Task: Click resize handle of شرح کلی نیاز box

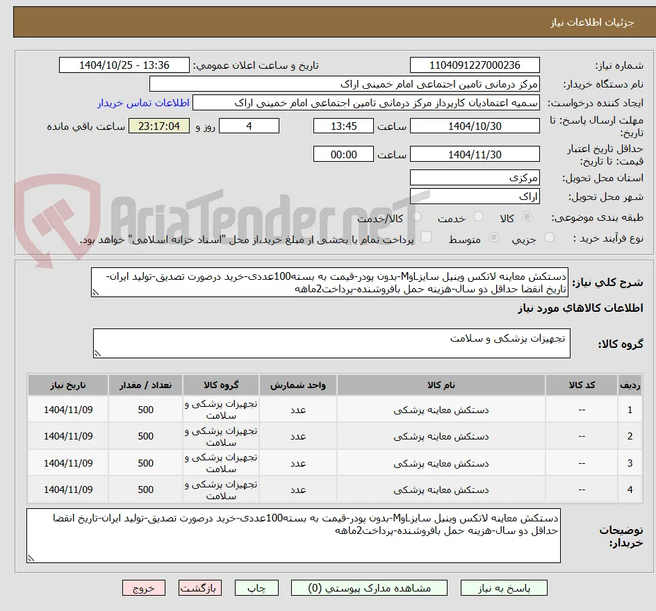Action: pos(95,292)
